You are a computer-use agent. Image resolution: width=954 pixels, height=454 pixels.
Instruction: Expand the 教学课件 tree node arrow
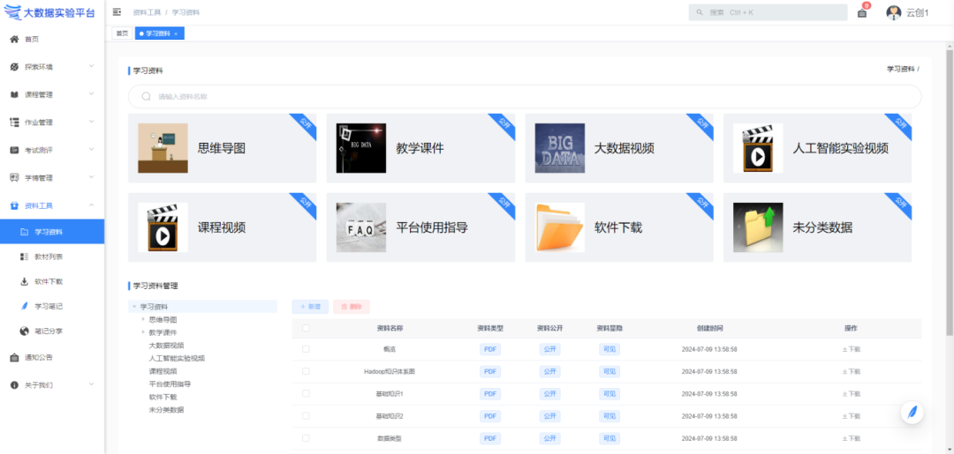(x=143, y=332)
